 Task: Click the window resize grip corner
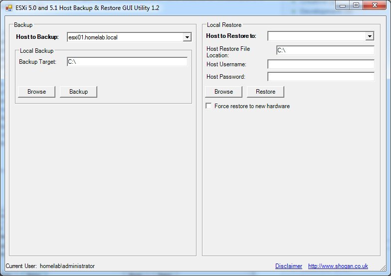(383, 268)
